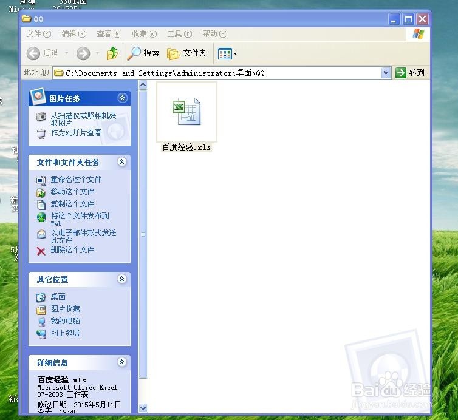Click the publish to Web globe icon

point(41,217)
